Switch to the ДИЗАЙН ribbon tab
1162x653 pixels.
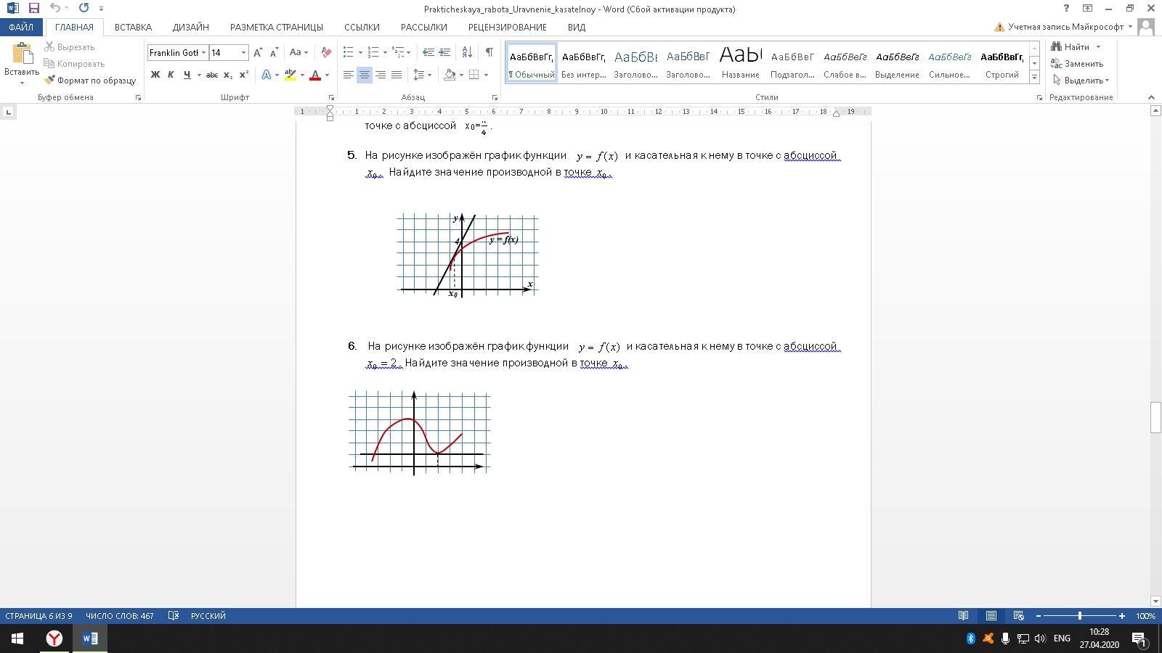pos(191,27)
